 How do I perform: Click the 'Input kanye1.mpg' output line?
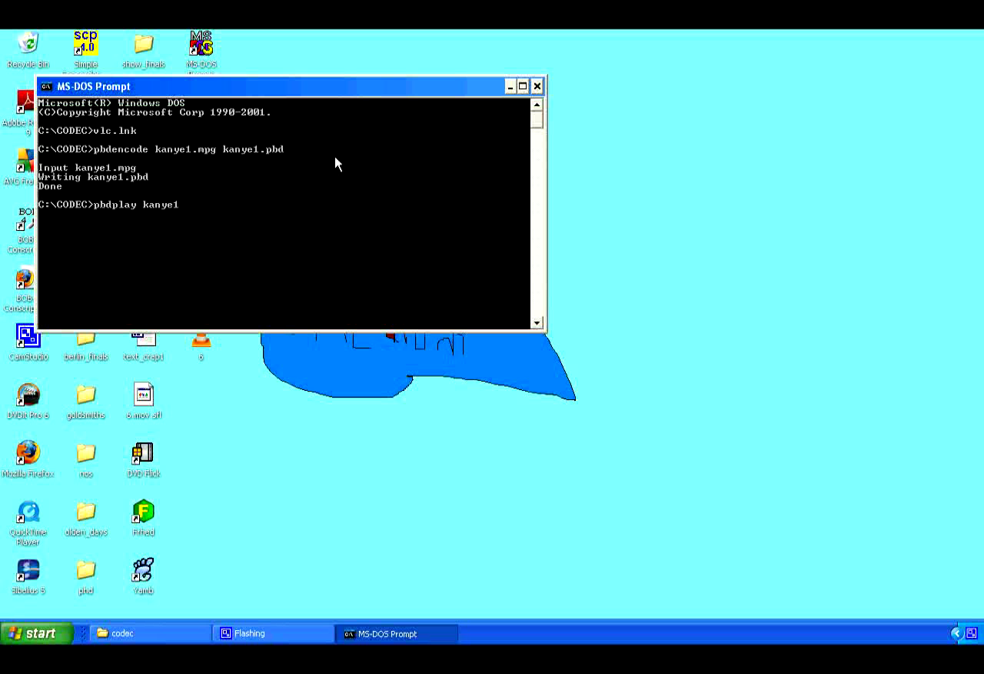point(87,168)
